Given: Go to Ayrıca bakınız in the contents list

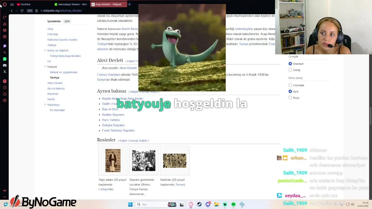Looking at the screenshot, I should (x=56, y=89).
